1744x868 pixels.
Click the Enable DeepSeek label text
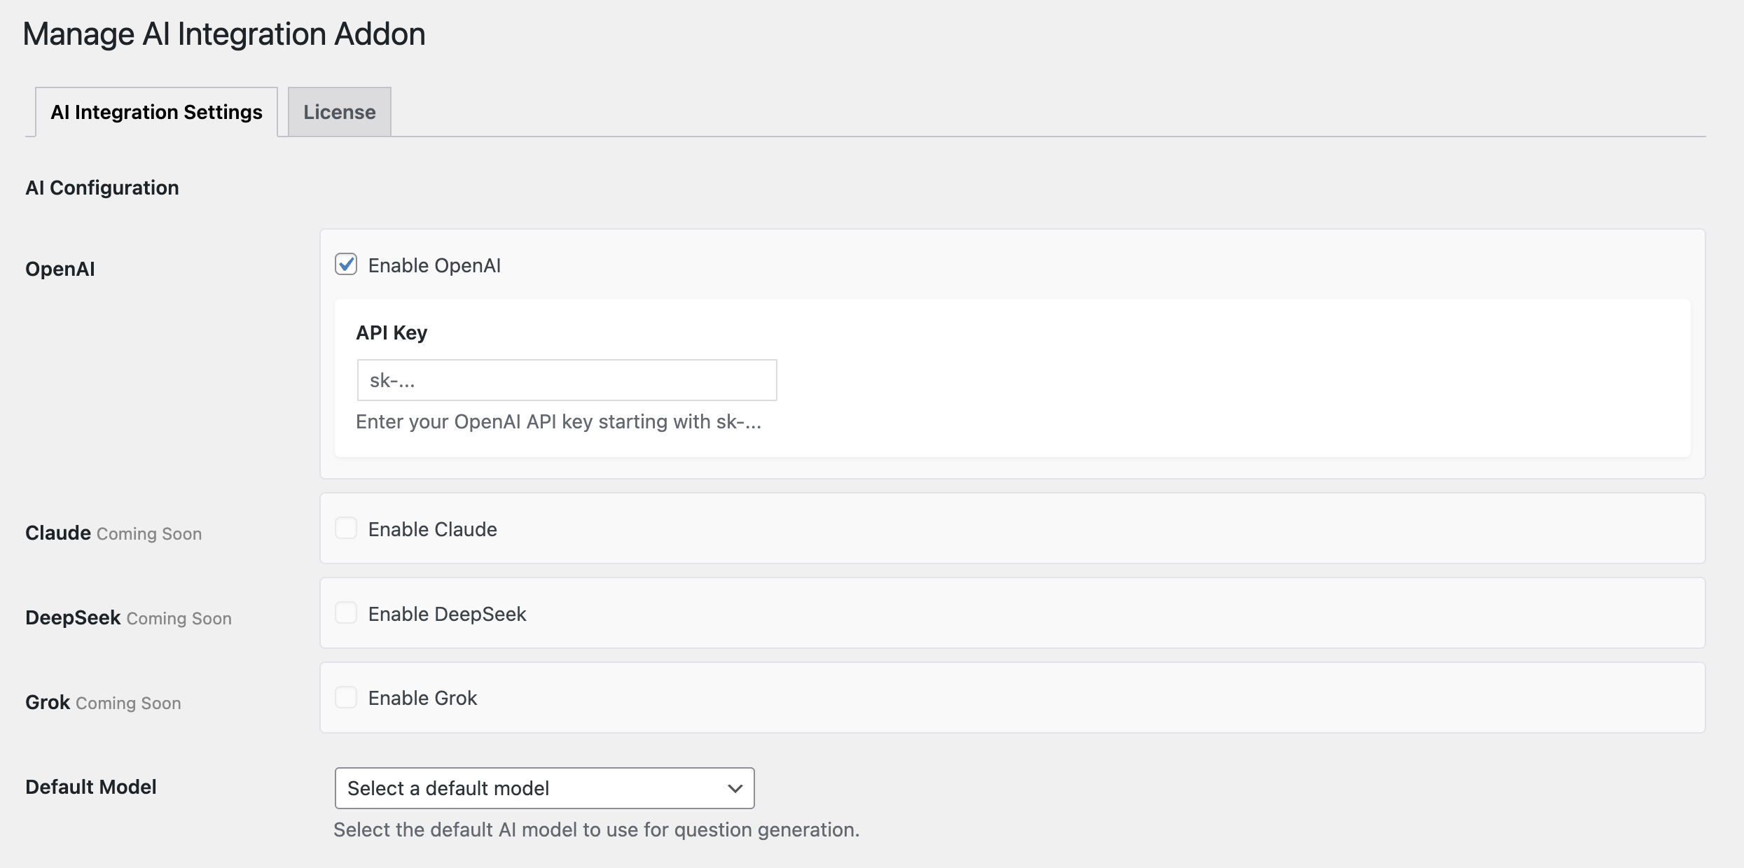click(x=447, y=615)
